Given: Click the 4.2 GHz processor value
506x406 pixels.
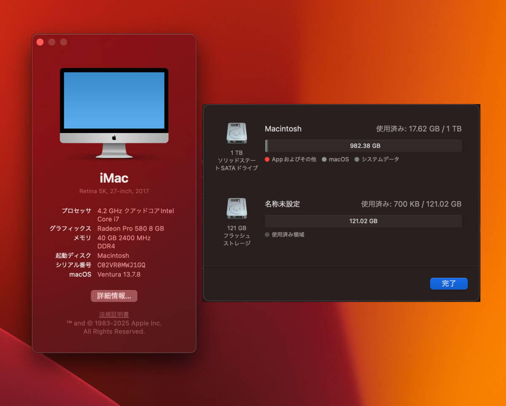Looking at the screenshot, I should point(136,215).
